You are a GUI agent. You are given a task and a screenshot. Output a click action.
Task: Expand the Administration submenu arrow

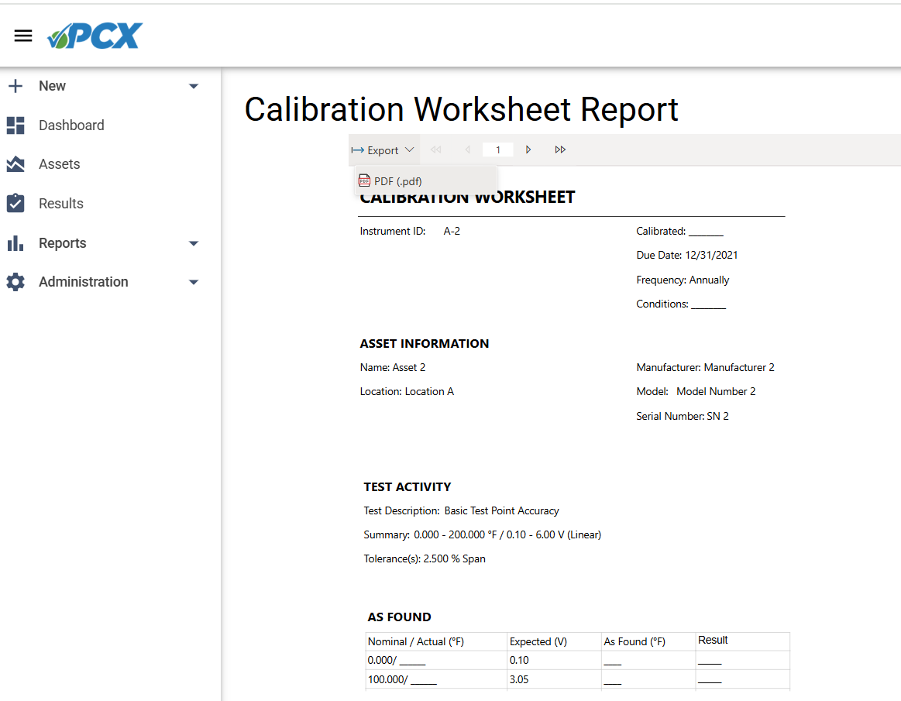tap(194, 282)
